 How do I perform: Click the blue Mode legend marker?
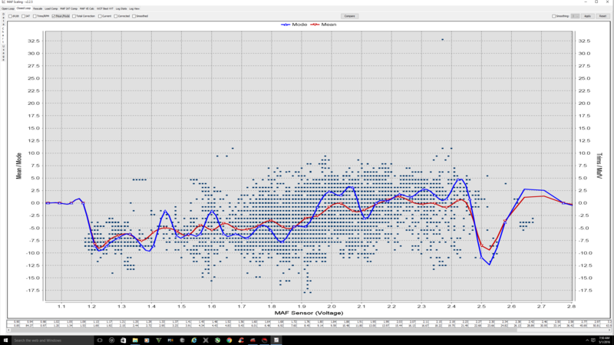tap(287, 25)
